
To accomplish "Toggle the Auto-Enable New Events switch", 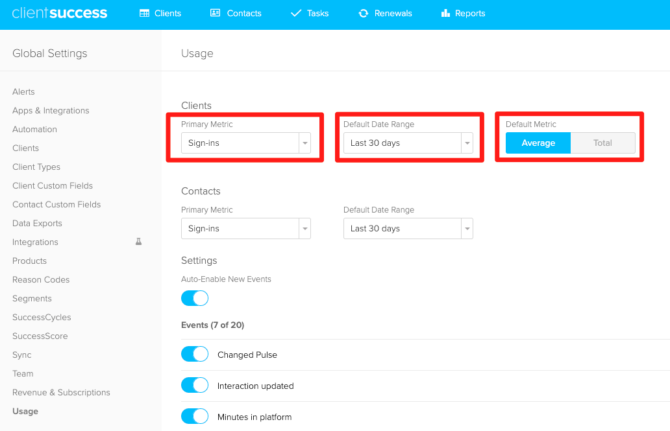I will 195,298.
